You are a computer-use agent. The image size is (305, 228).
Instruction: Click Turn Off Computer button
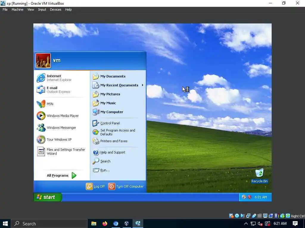click(126, 186)
